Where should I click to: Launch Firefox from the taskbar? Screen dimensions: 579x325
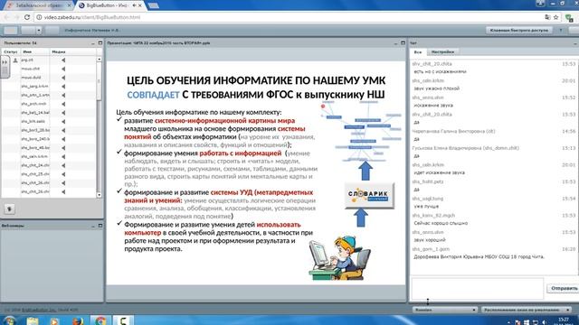(x=78, y=320)
